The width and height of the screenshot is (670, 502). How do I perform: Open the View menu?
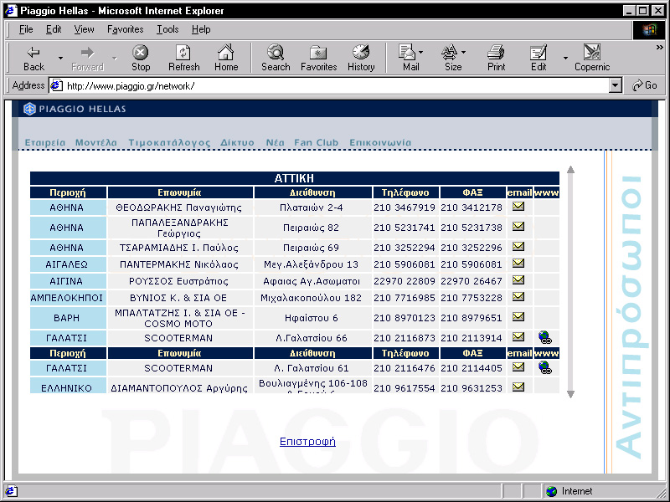pos(84,29)
